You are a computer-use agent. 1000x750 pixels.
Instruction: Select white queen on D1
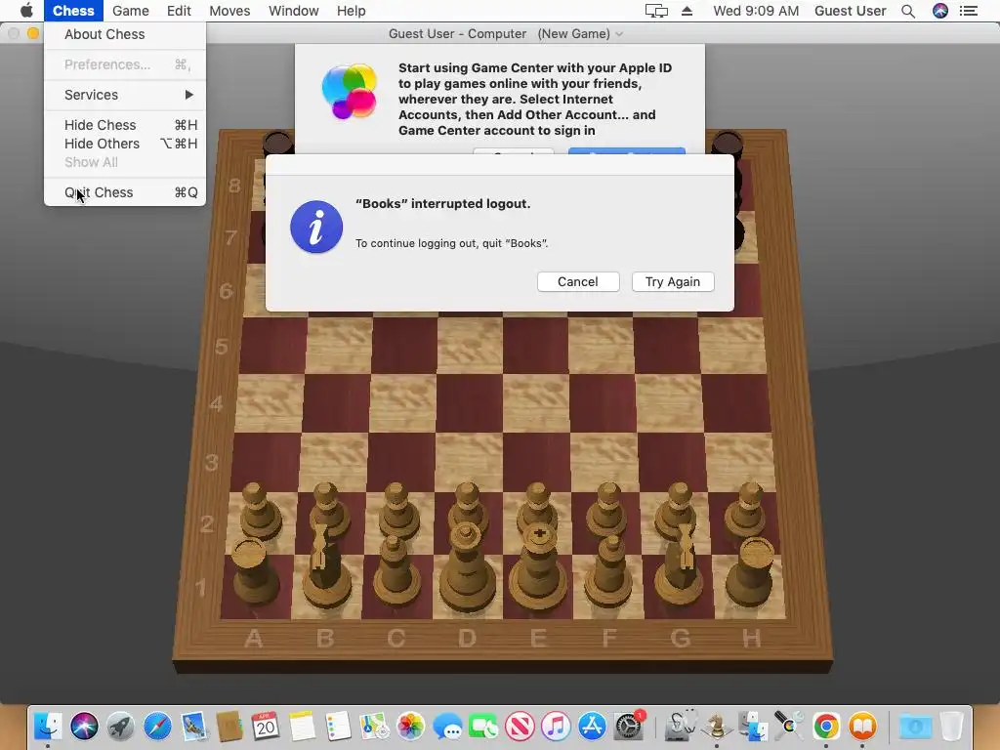coord(468,567)
